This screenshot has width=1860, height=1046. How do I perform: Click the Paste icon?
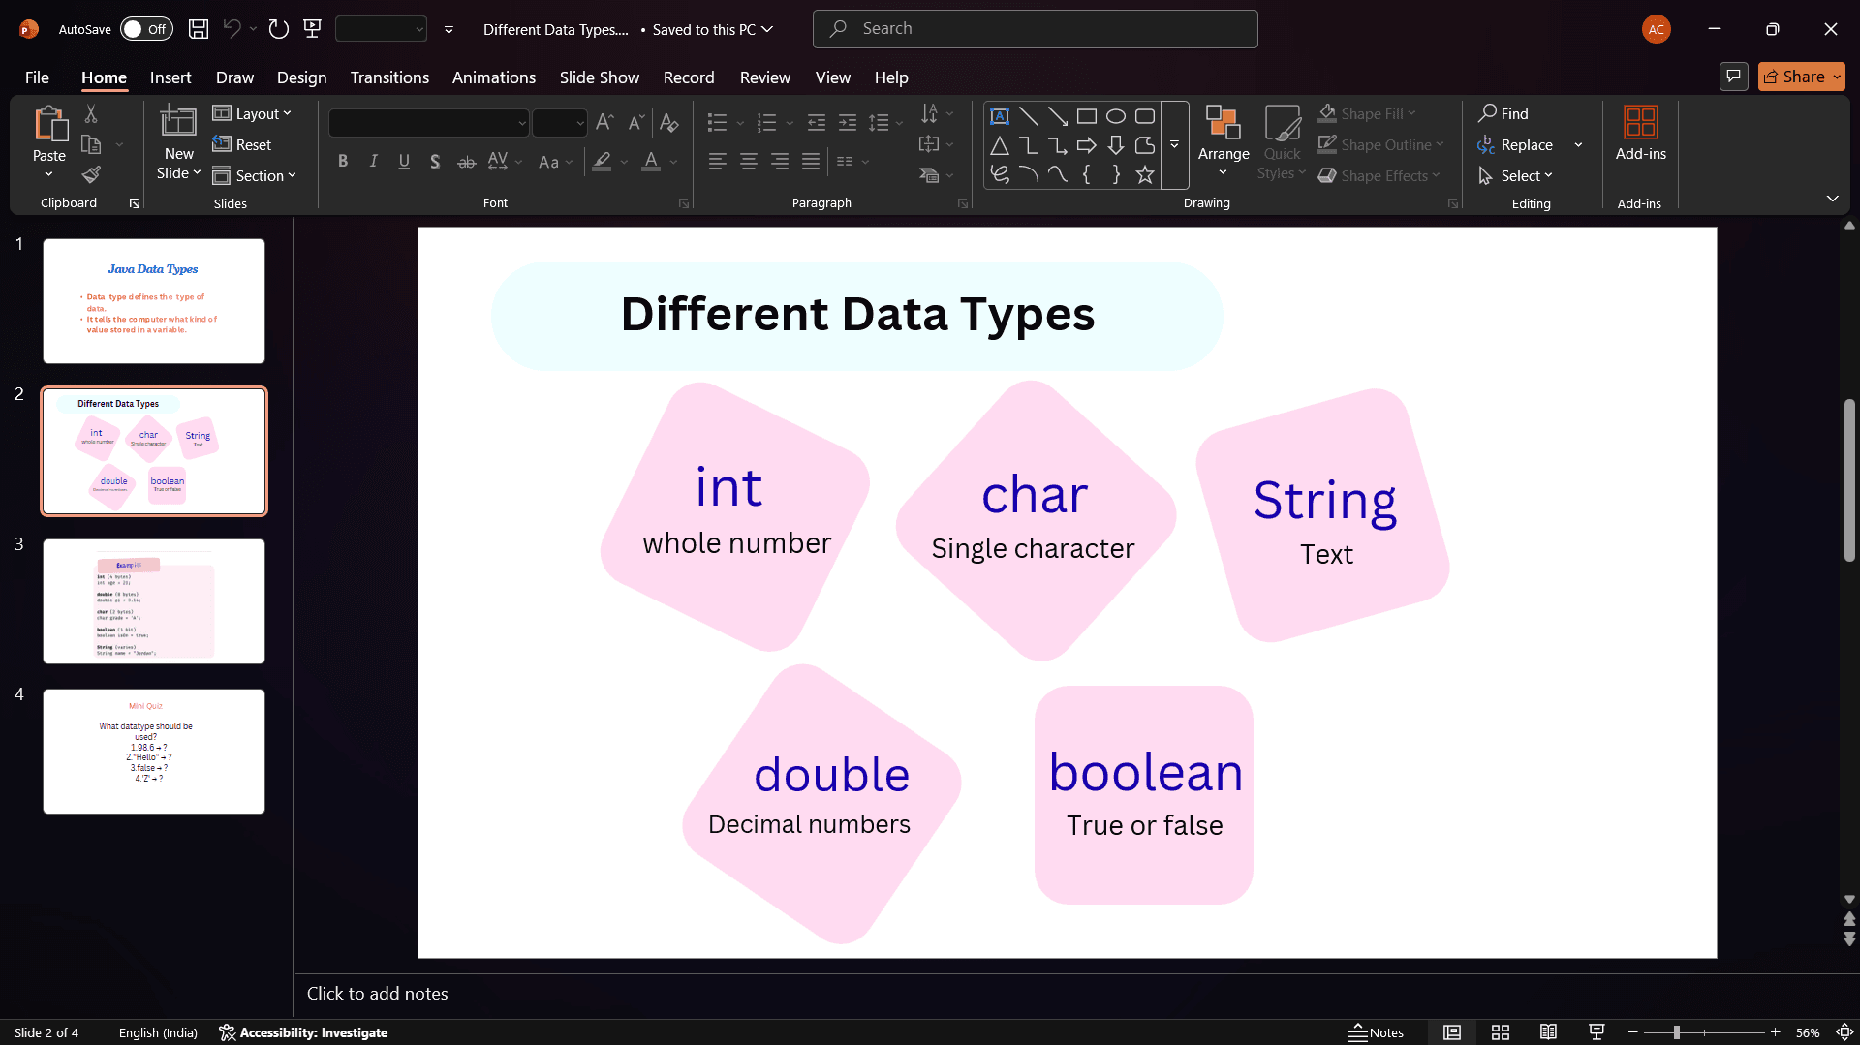(x=49, y=126)
